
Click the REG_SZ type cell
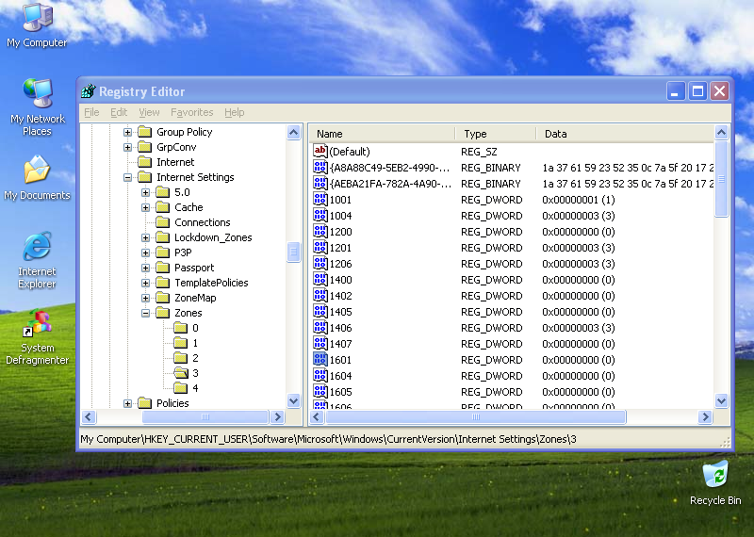(x=479, y=152)
